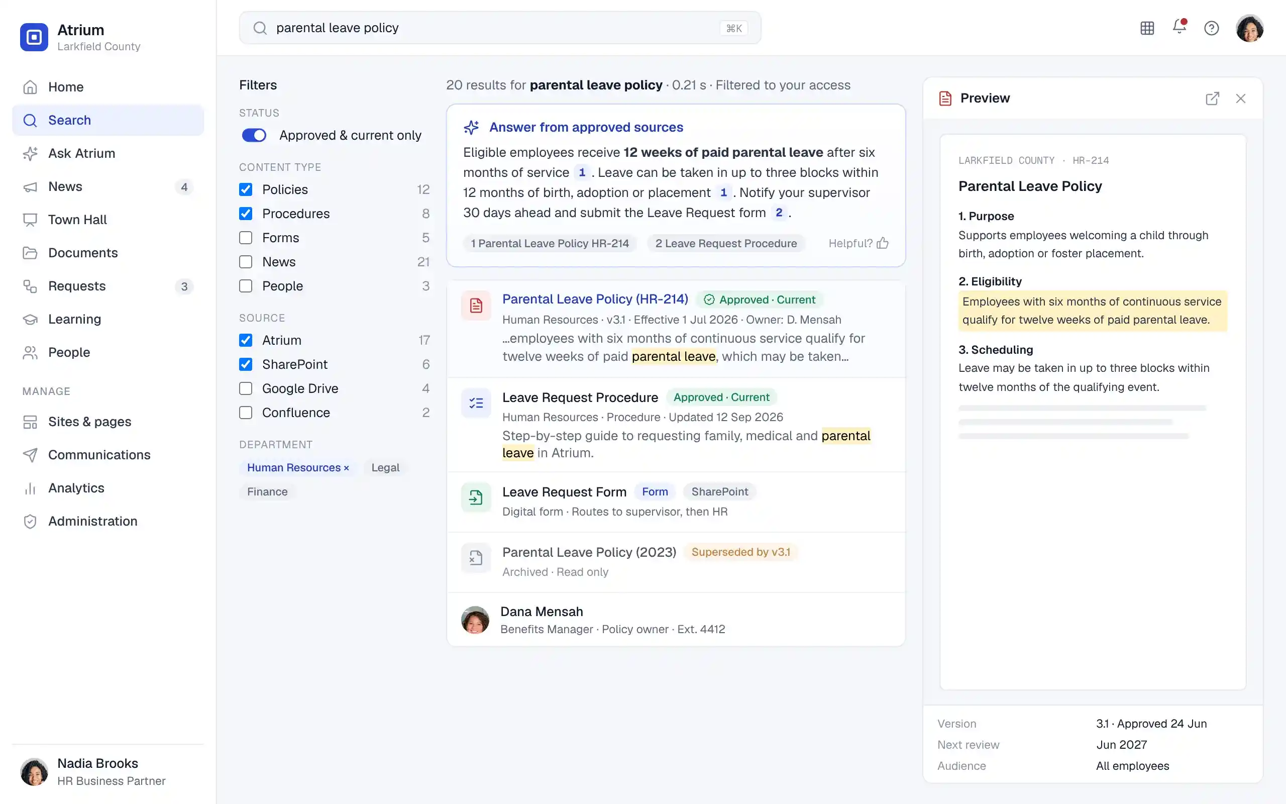Click the Leave Request Form icon
The height and width of the screenshot is (804, 1286).
(476, 497)
